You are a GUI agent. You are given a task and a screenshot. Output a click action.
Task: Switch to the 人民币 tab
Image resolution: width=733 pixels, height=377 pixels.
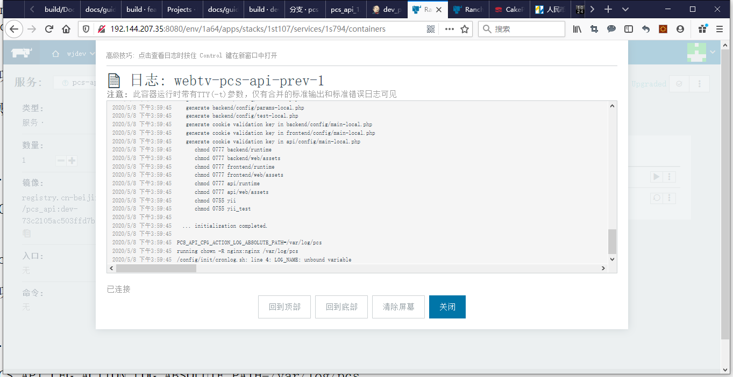click(550, 9)
